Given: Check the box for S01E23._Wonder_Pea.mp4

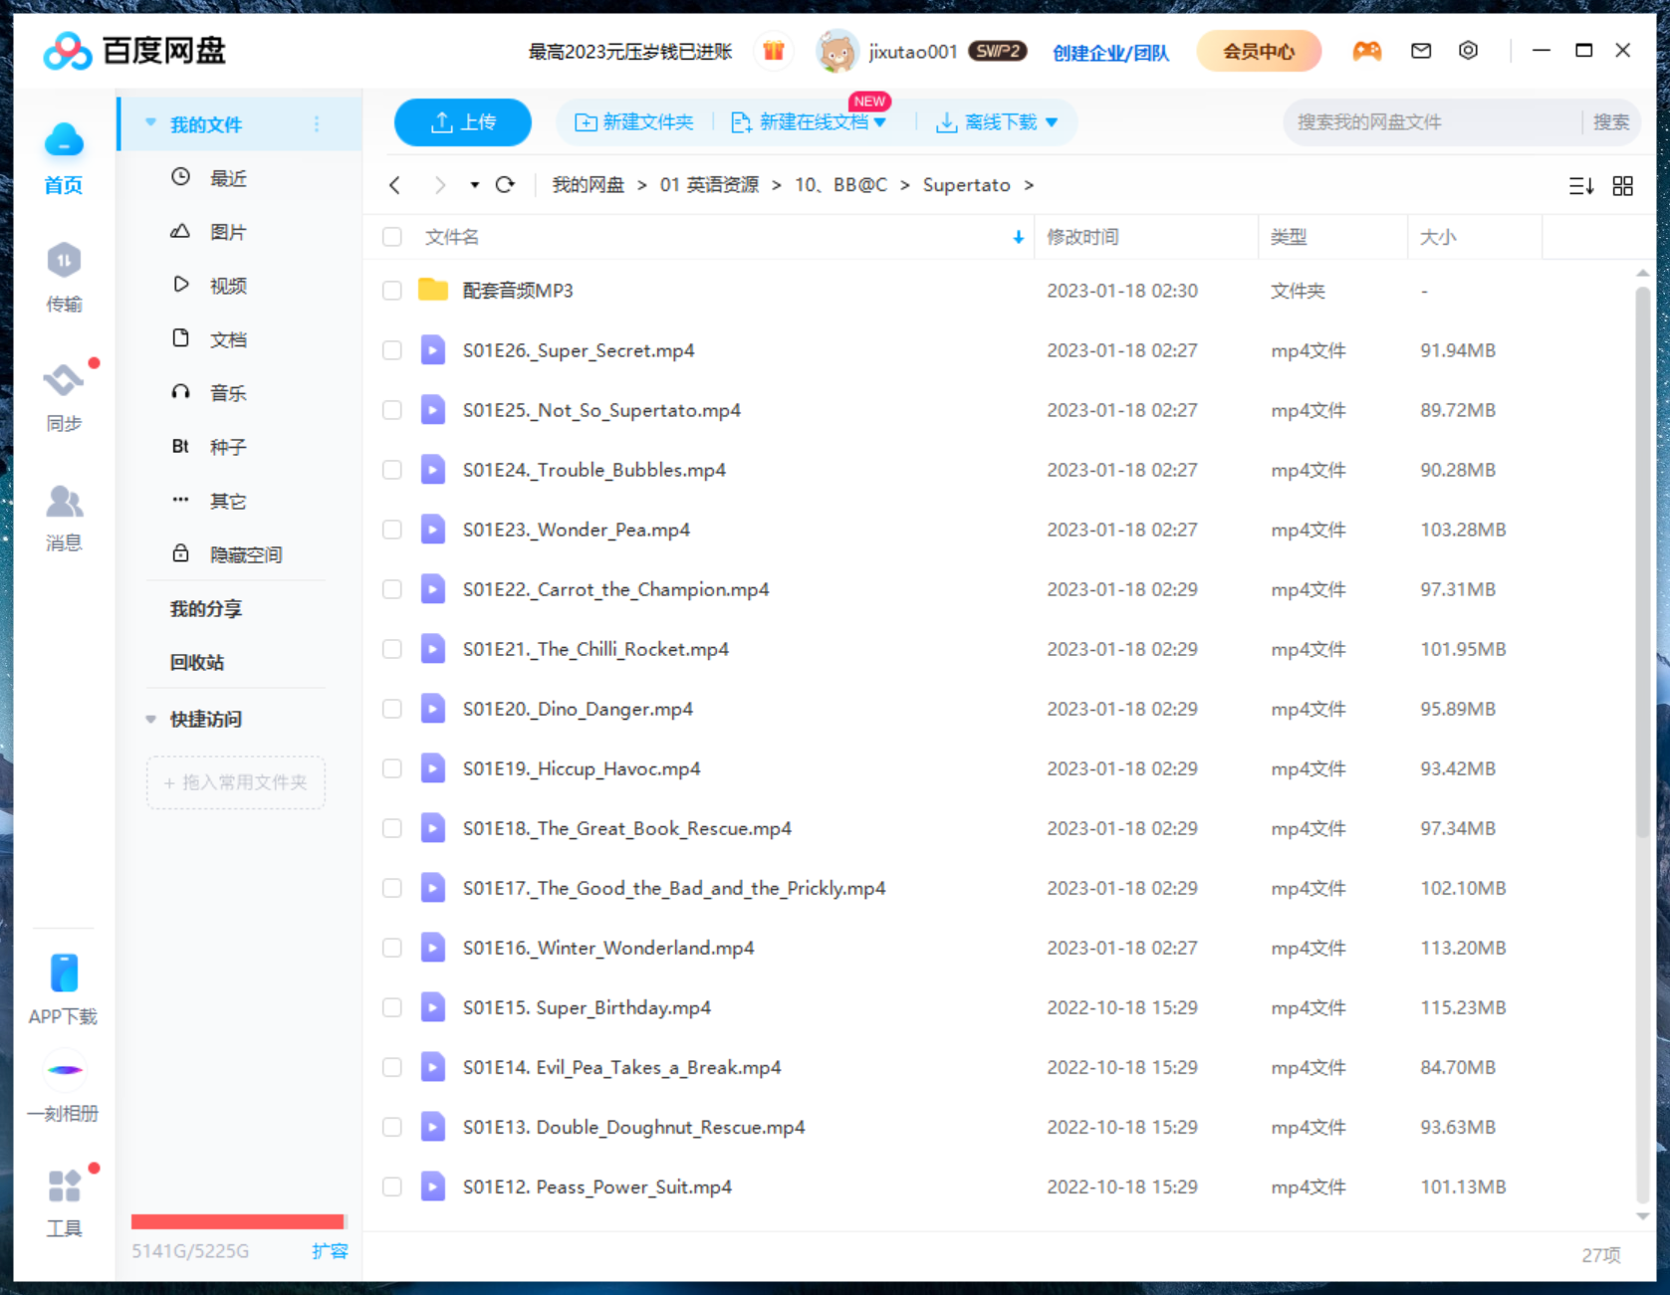Looking at the screenshot, I should tap(392, 529).
